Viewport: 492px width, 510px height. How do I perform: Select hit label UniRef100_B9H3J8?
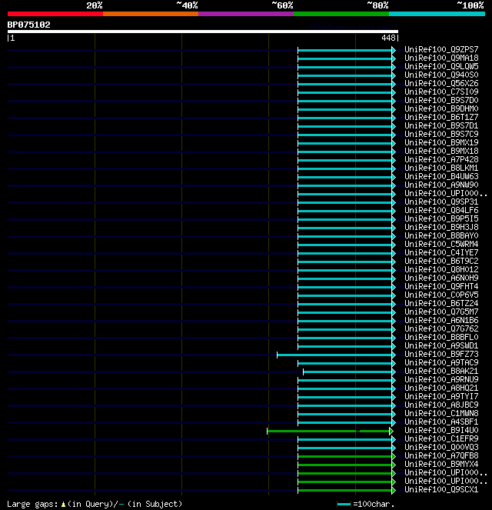[441, 227]
